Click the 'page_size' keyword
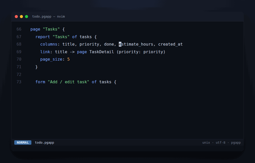Screen dimensions: 255x163 point(51,59)
